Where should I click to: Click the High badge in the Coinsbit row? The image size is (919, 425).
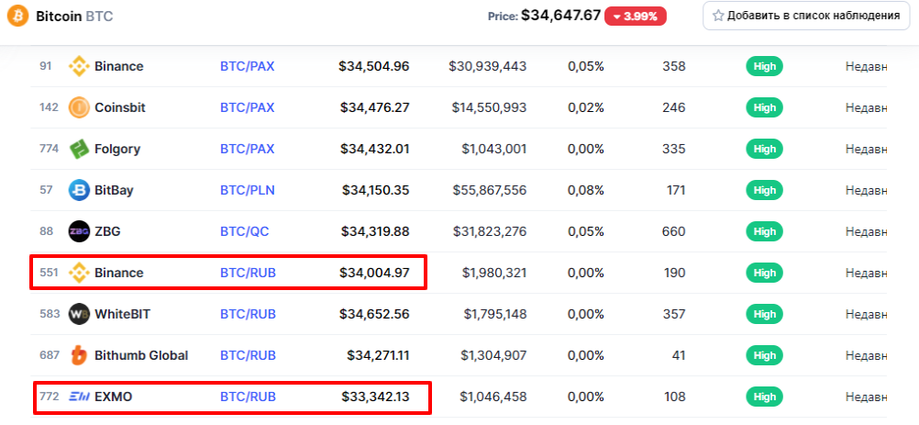click(x=764, y=108)
